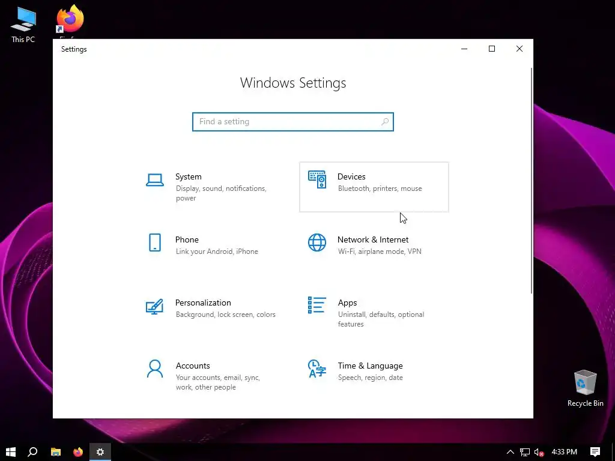Click "Bluetooth, printers, mouse" description
This screenshot has height=461, width=615.
[x=380, y=188]
